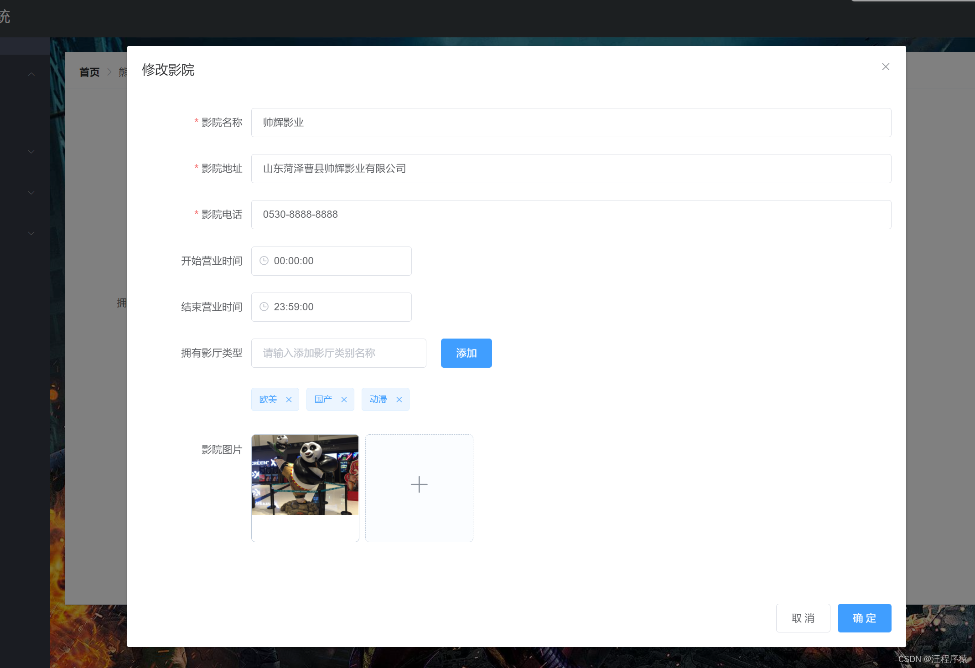Click the 影院图片 label
Viewport: 975px width, 668px height.
point(222,450)
